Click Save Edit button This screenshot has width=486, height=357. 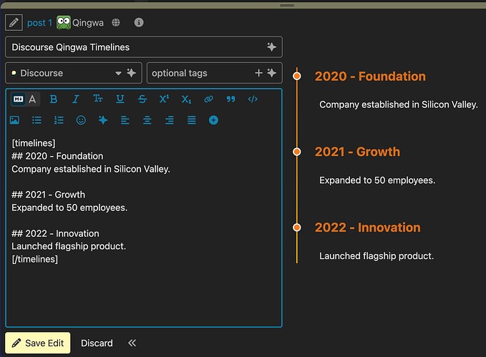(38, 343)
